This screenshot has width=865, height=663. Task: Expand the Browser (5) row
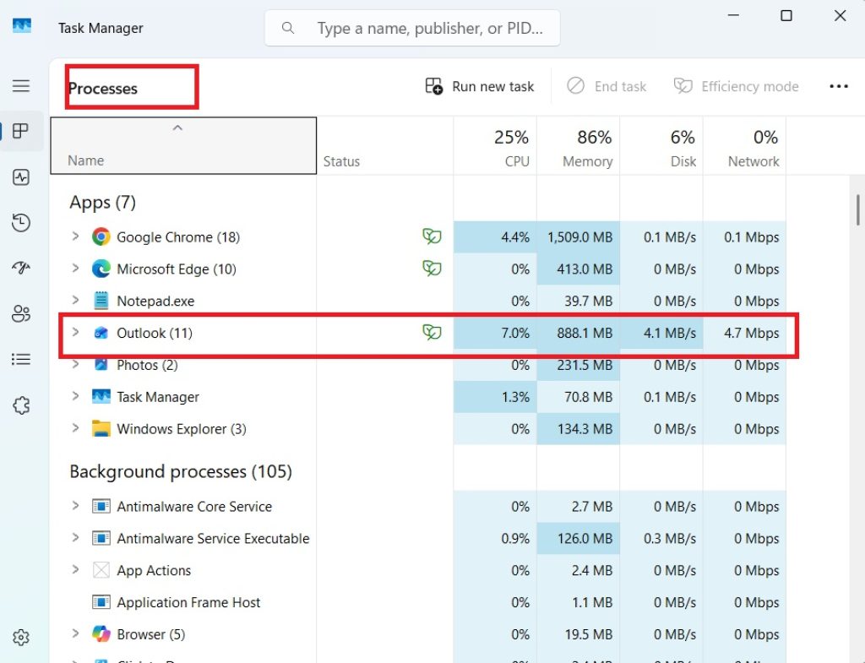(75, 633)
